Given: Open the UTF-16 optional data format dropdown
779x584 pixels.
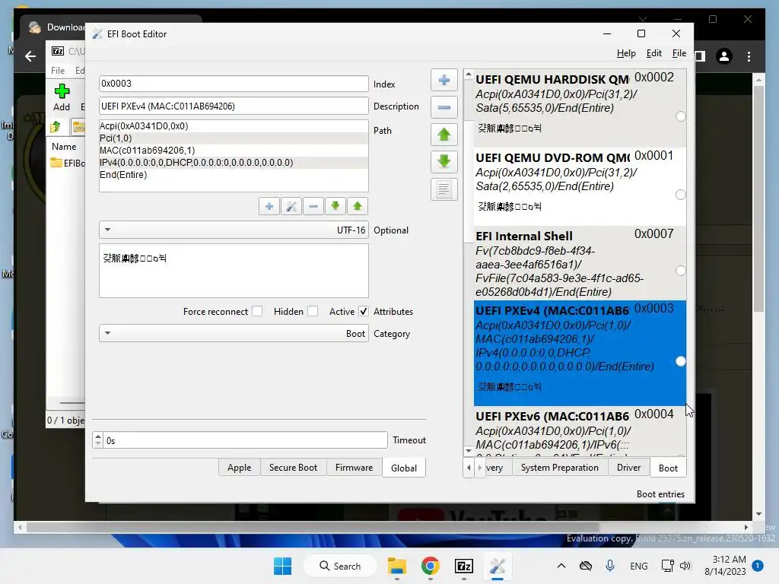Looking at the screenshot, I should pos(234,230).
